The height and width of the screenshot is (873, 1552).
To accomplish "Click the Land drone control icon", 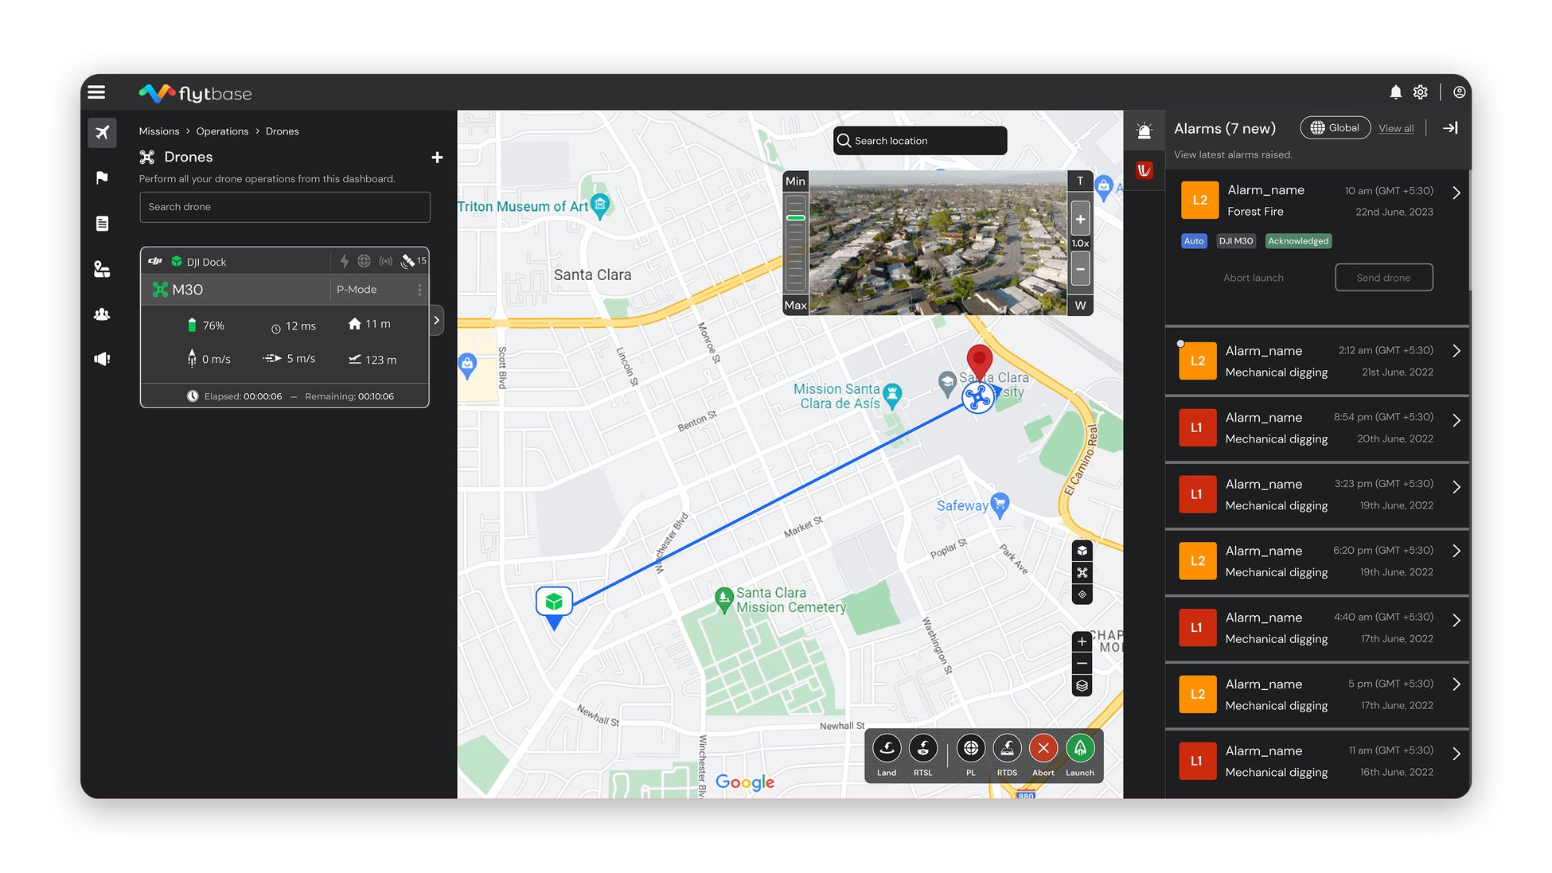I will tap(887, 749).
